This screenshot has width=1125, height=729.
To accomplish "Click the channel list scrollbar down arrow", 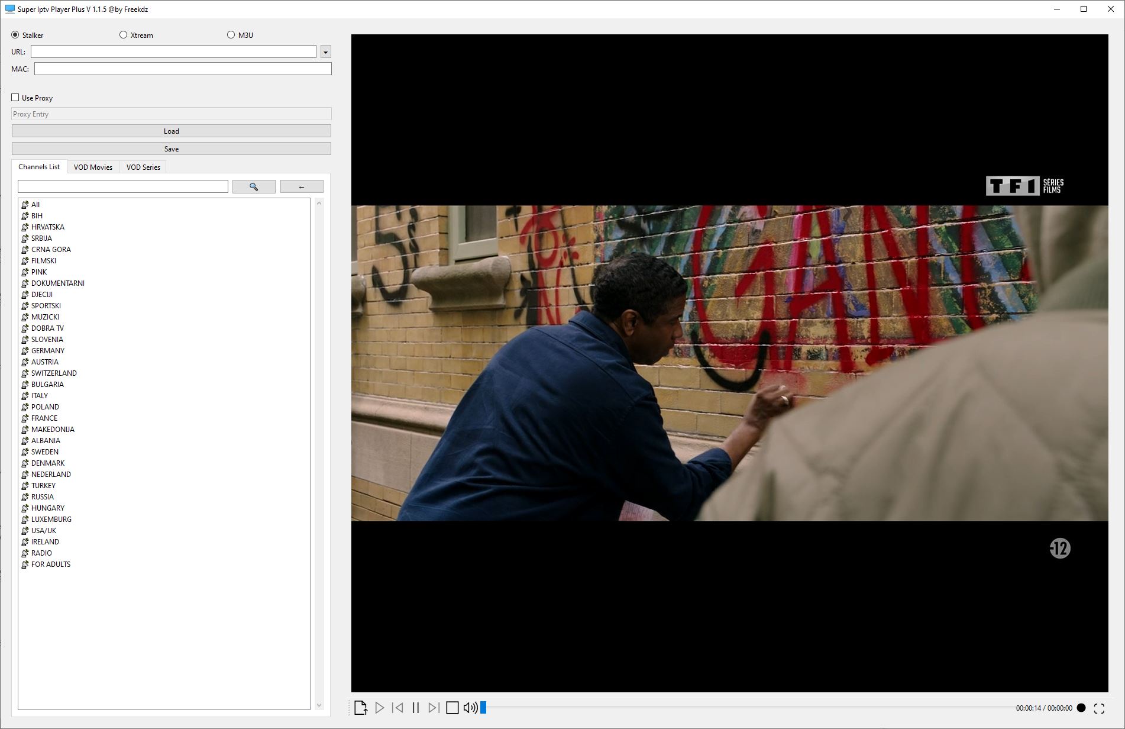I will point(319,705).
